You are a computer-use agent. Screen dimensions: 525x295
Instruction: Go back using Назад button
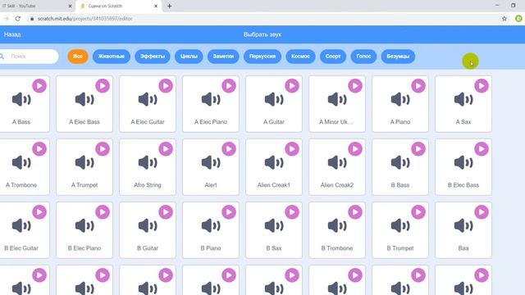(12, 34)
